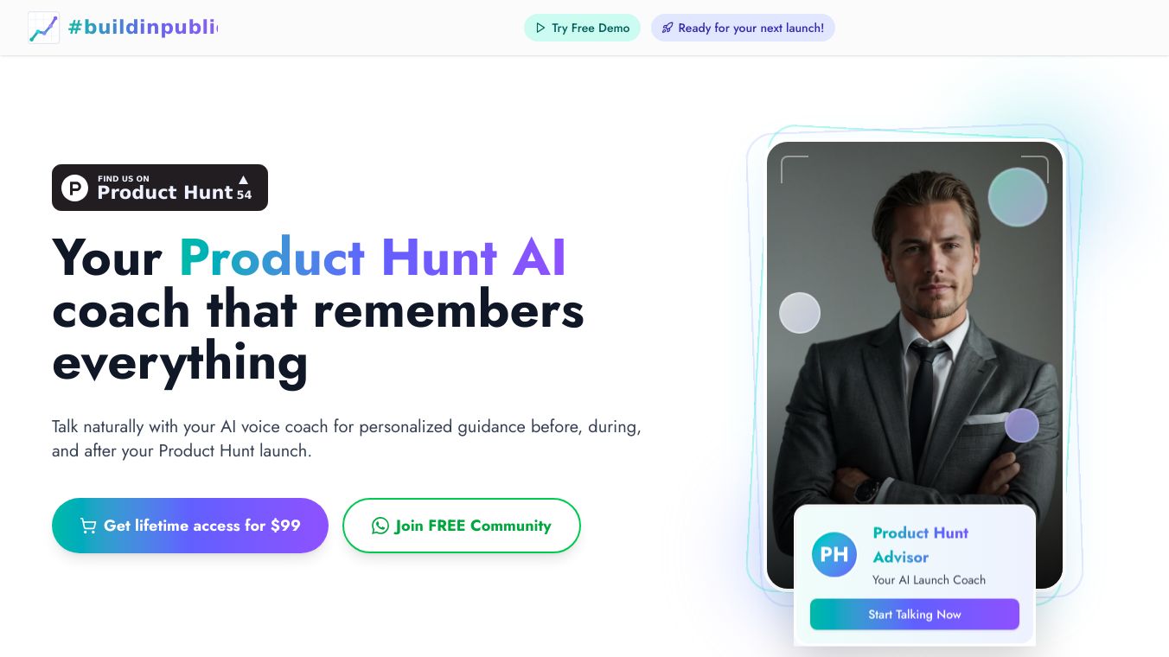This screenshot has height=657, width=1169.
Task: Click the WhatsApp icon
Action: coord(380,526)
